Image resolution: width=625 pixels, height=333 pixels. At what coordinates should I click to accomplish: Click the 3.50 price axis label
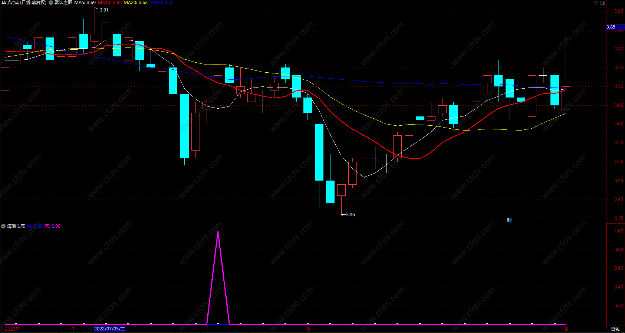tap(618, 162)
